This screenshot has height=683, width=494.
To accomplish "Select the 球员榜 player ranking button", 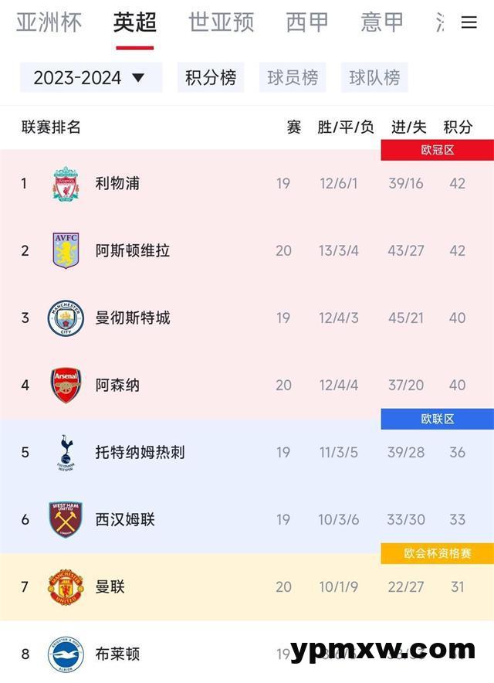I will point(293,77).
